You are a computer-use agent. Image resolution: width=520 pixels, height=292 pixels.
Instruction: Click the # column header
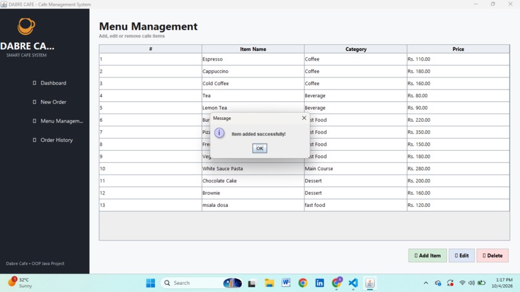pos(150,49)
